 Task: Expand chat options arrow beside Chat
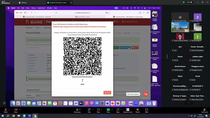click(x=93, y=109)
